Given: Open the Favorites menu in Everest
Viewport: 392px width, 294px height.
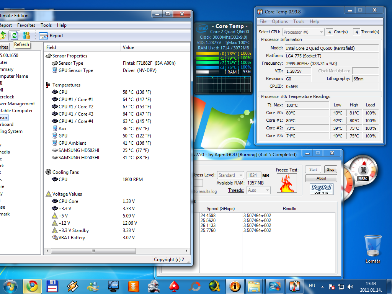Looking at the screenshot, I should point(26,25).
